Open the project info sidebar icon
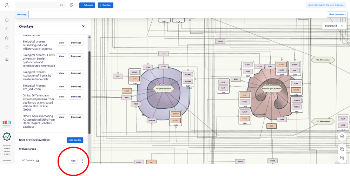 point(7,20)
